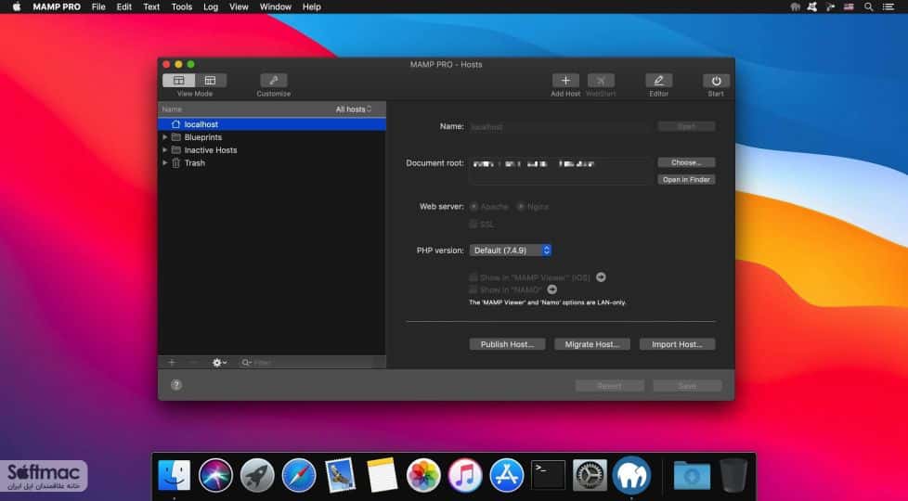908x501 pixels.
Task: Open Finder from the dock
Action: point(175,476)
